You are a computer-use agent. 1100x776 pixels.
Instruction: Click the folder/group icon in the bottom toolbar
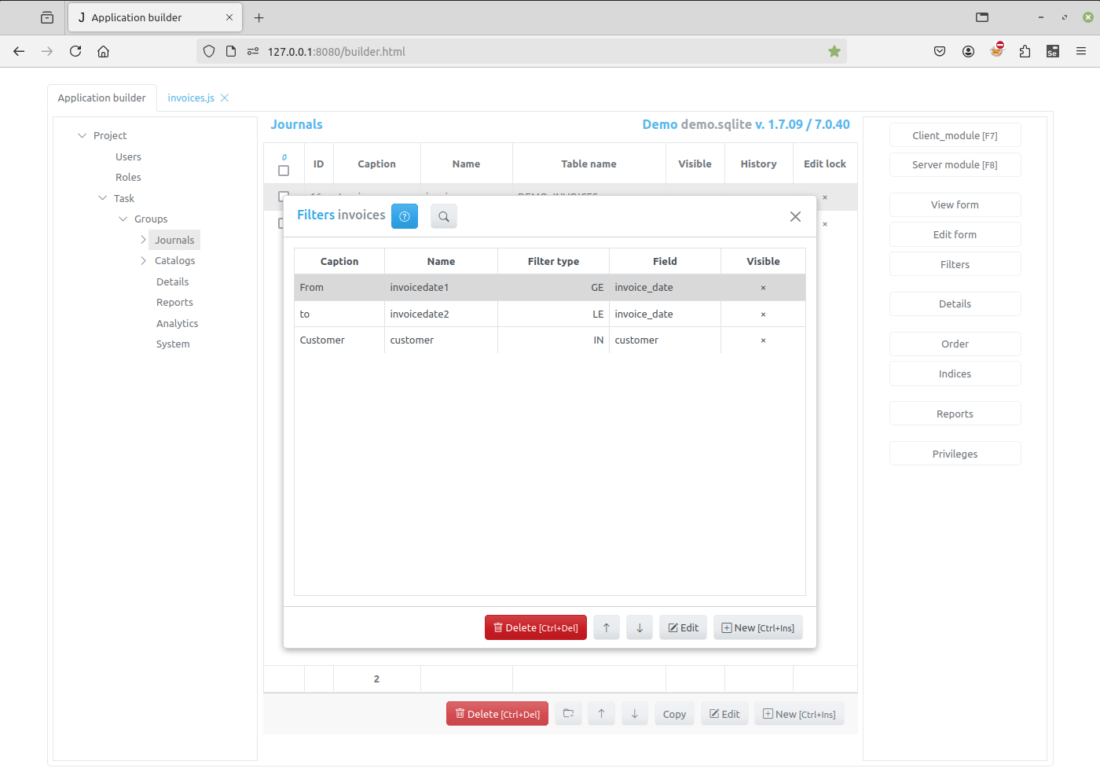pos(568,713)
